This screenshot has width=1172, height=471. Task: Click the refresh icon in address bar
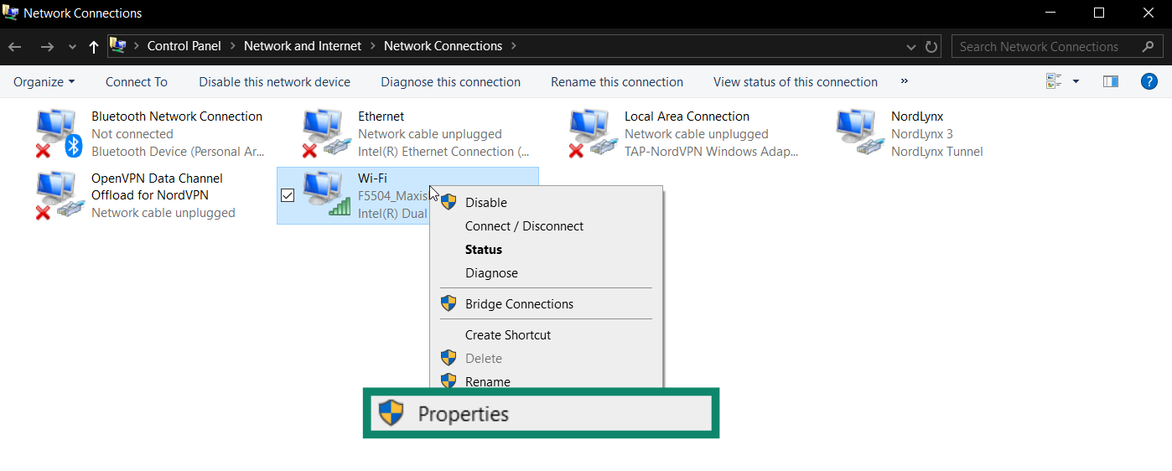tap(931, 47)
